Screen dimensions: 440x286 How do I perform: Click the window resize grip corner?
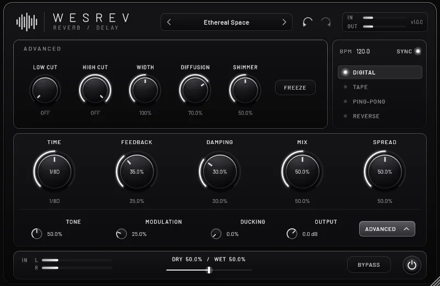(x=435, y=281)
